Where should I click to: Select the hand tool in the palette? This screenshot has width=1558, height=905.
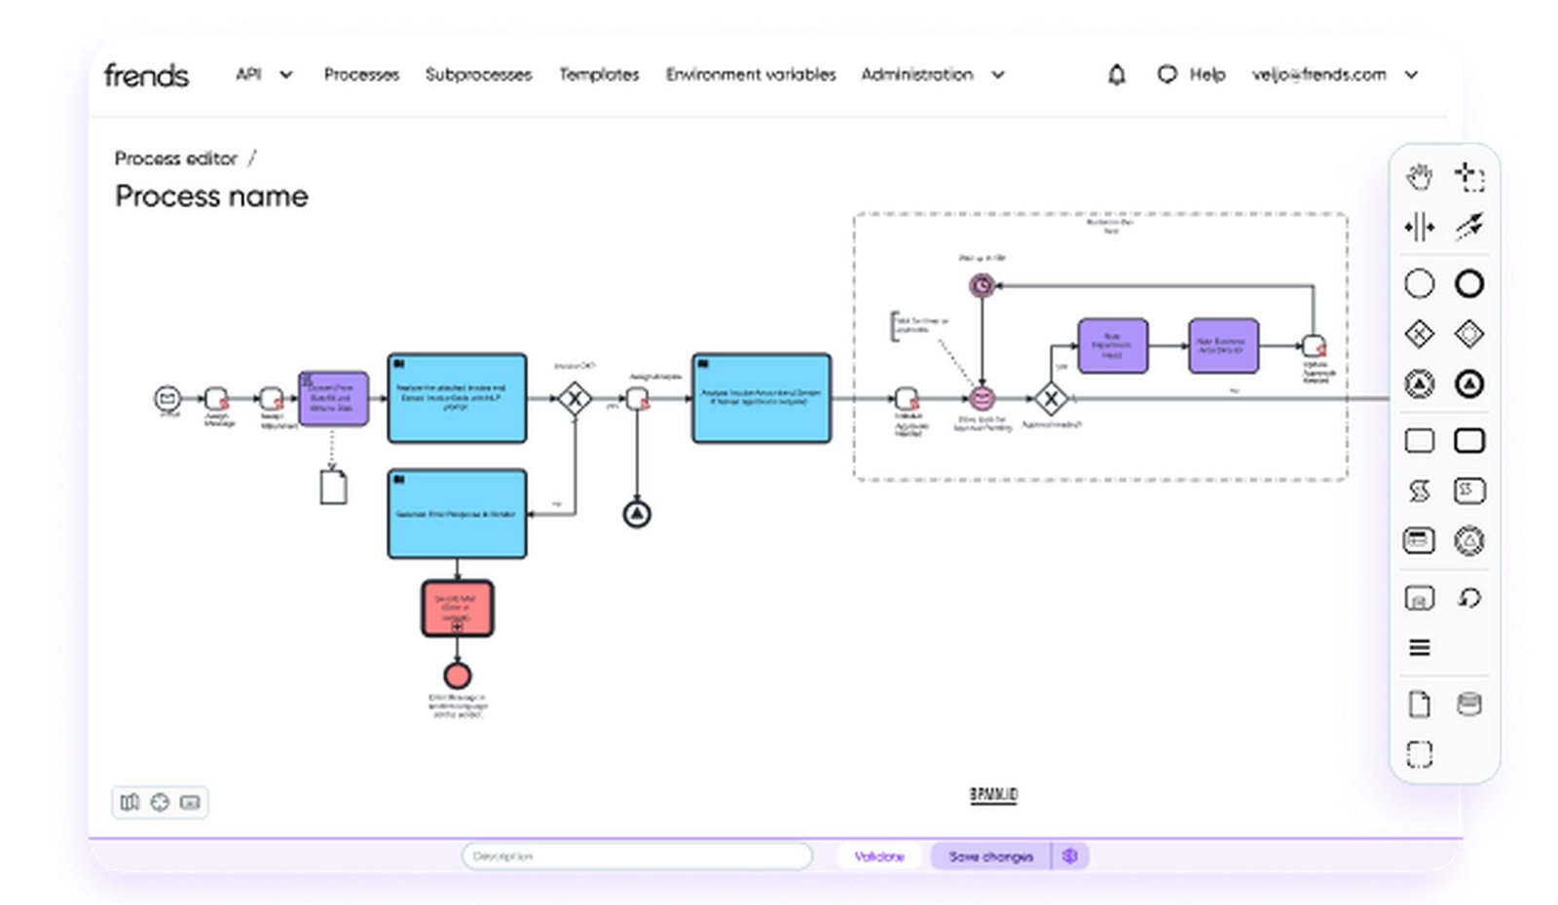(1419, 176)
